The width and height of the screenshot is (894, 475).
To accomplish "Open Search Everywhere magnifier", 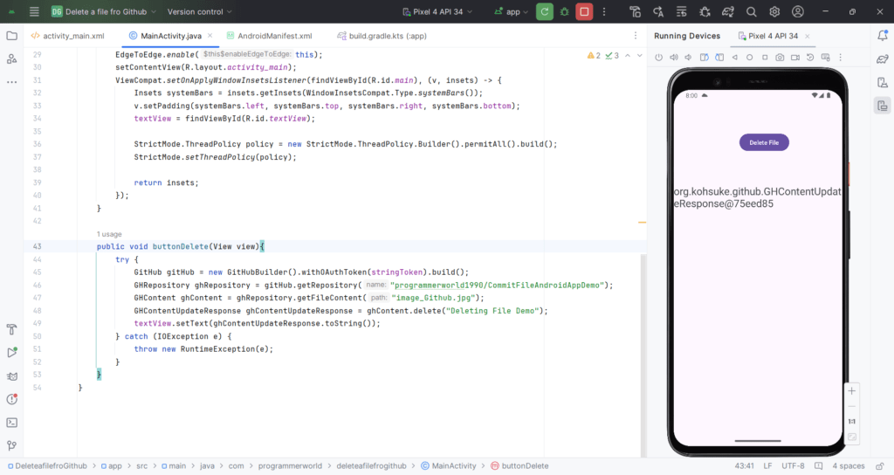I will 752,11.
